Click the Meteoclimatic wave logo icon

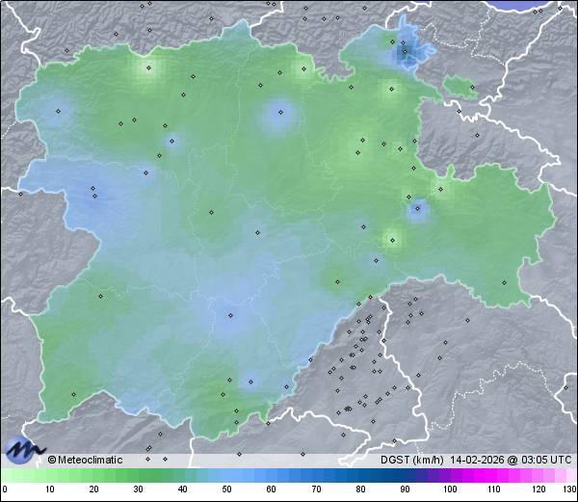[x=24, y=450]
